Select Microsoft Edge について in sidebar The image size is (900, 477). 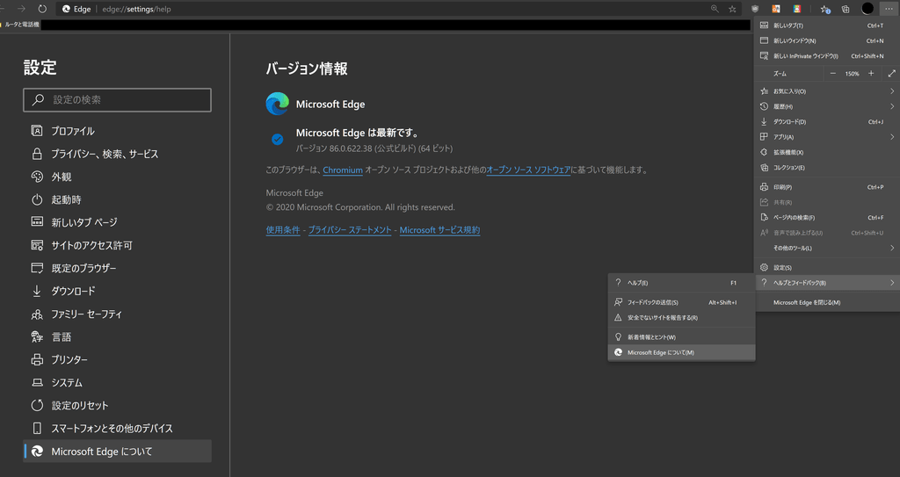tap(117, 452)
